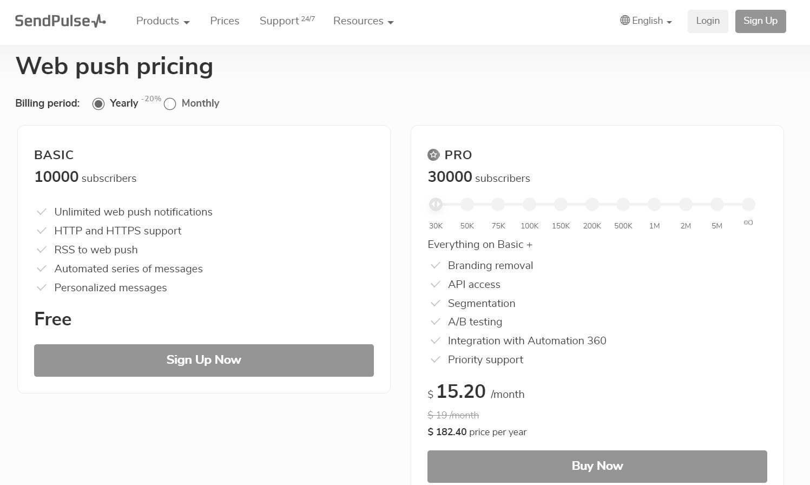Click Sign Up Now on Basic plan
Viewport: 810px width, 485px height.
coord(204,361)
